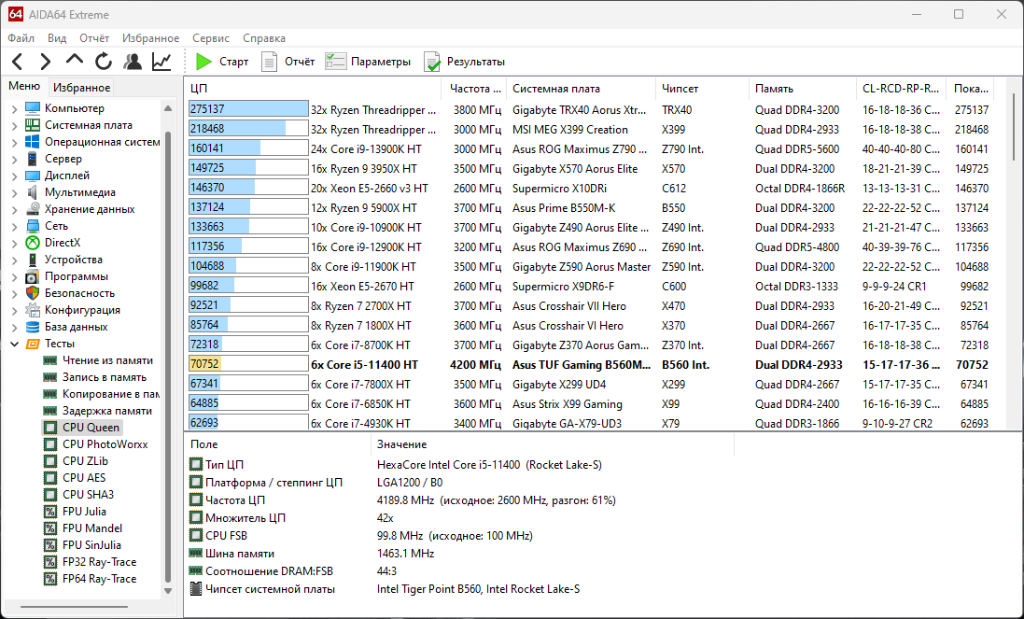Sort by the Память column header
1024x619 pixels.
803,88
